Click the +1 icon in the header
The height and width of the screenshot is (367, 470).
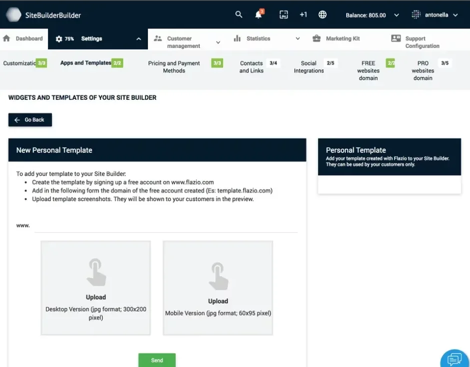tap(303, 14)
